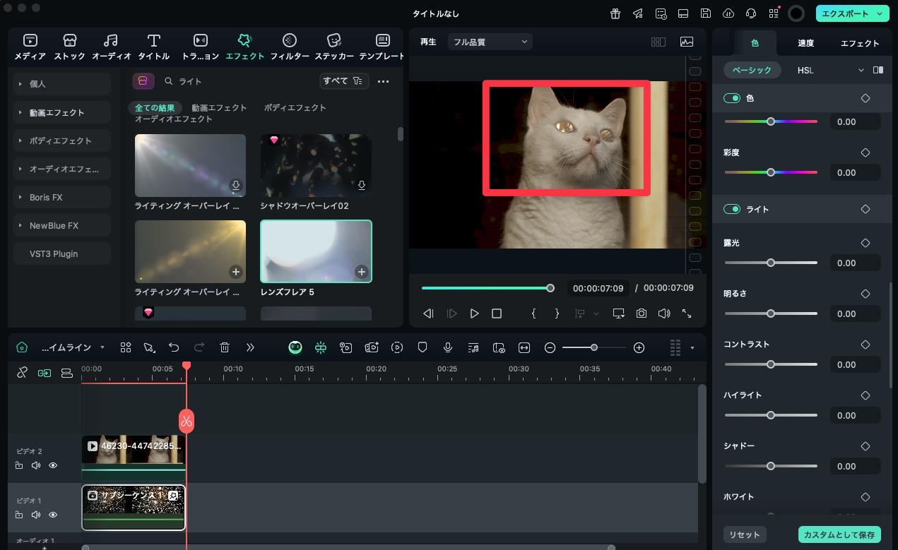
Task: Enter fullscreen preview with the expand arrows icon
Action: 687,313
